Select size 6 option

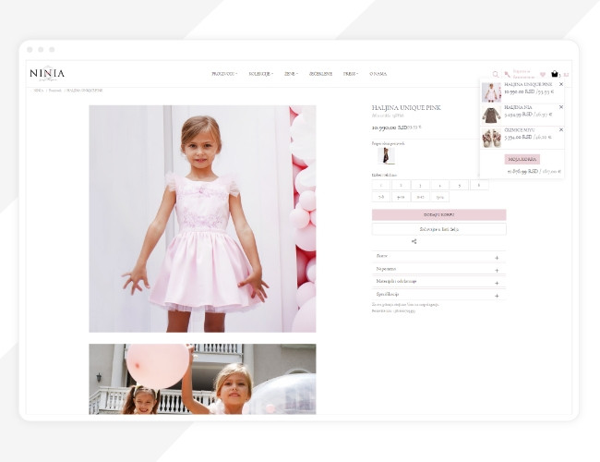479,185
